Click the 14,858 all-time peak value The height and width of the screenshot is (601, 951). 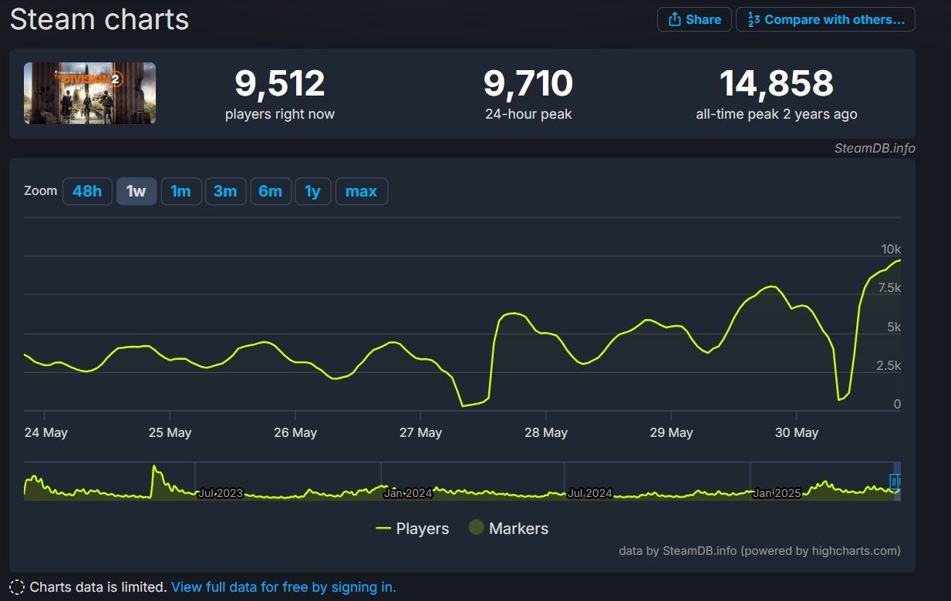coord(777,84)
